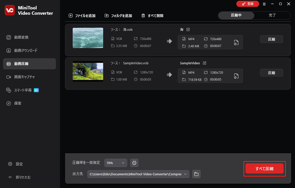The image size is (295, 188).
Task: Select the 圧縮中 compressing tab
Action: [236, 15]
